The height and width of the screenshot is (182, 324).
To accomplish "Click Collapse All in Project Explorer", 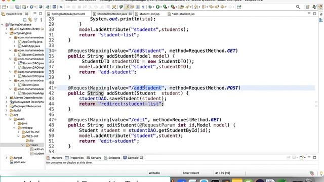I will (x=25, y=20).
